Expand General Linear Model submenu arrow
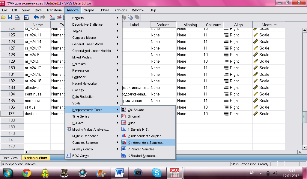Viewport: 307px width, 179px height. click(x=118, y=44)
